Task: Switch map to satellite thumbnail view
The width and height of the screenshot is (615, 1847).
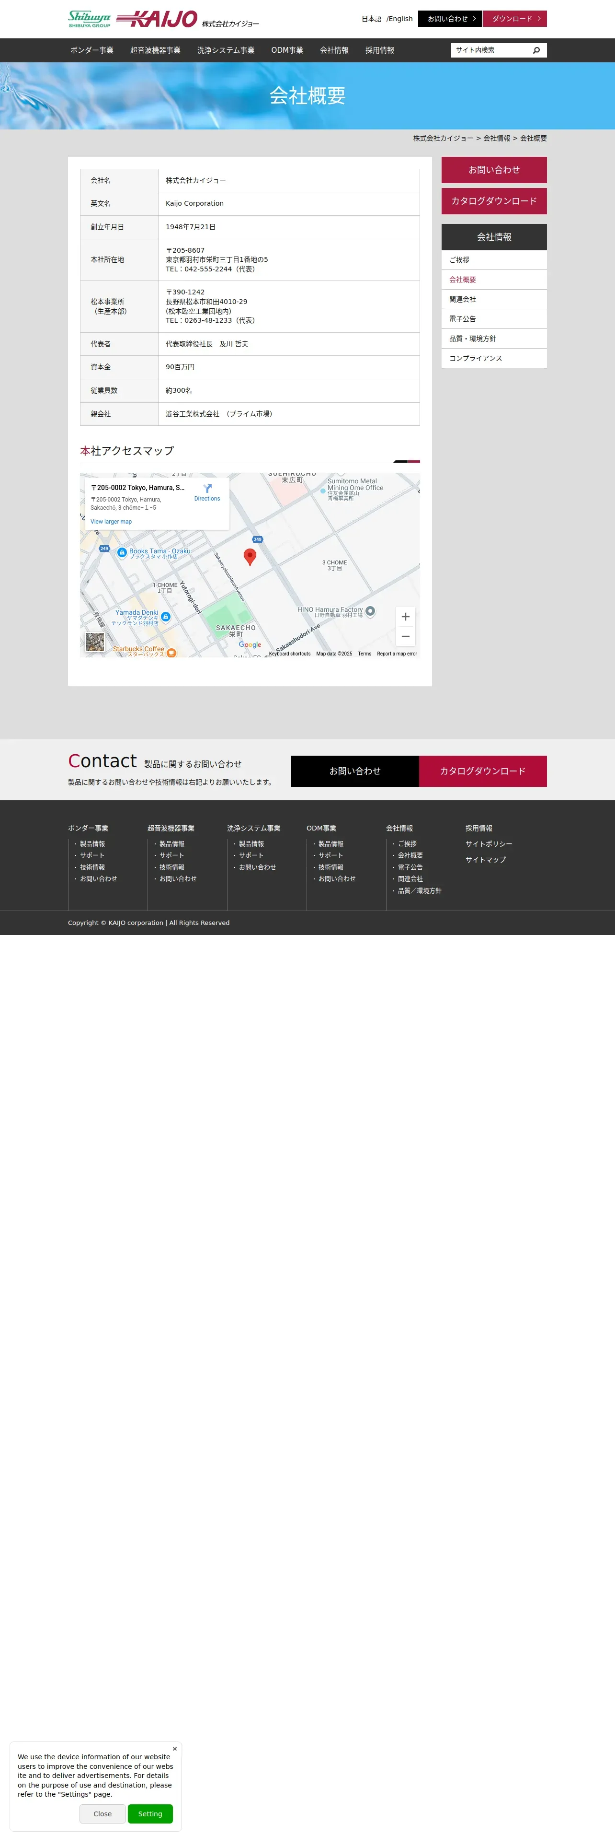Action: tap(94, 642)
